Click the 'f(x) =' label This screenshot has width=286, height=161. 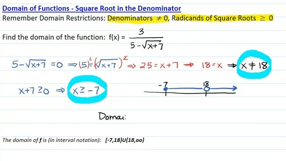(117, 37)
